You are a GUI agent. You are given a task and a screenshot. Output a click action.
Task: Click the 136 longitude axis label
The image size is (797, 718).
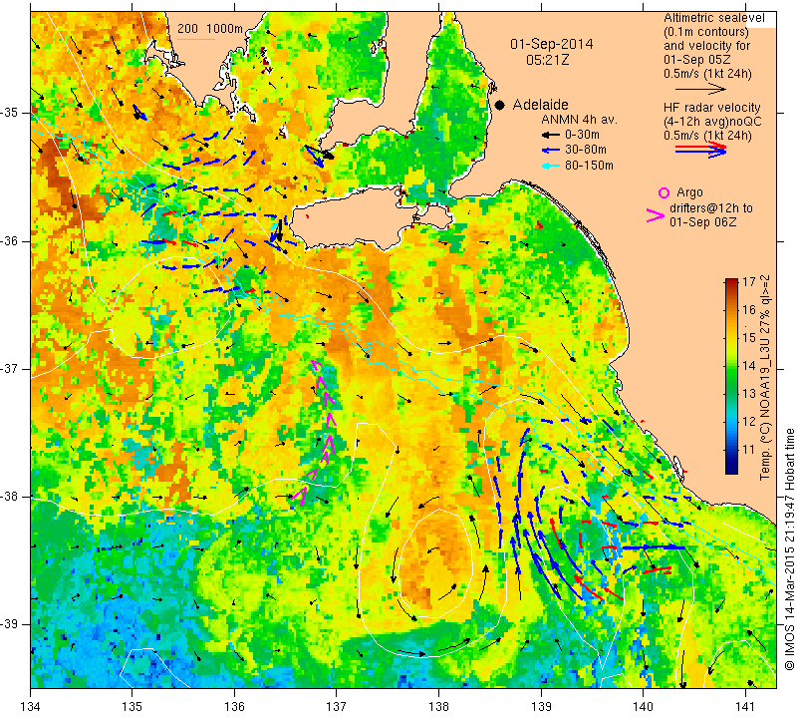(234, 707)
